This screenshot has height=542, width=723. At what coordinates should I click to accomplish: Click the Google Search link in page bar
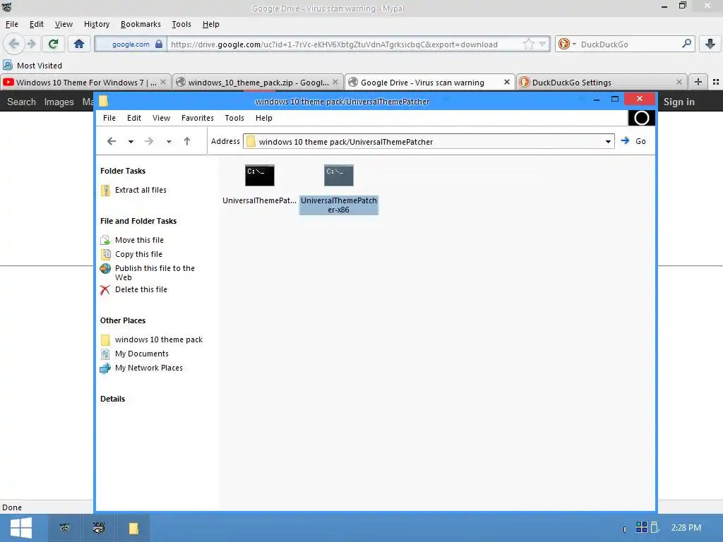click(x=21, y=102)
